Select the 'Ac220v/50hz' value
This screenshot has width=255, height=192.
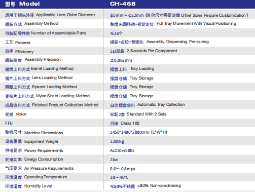122,150
